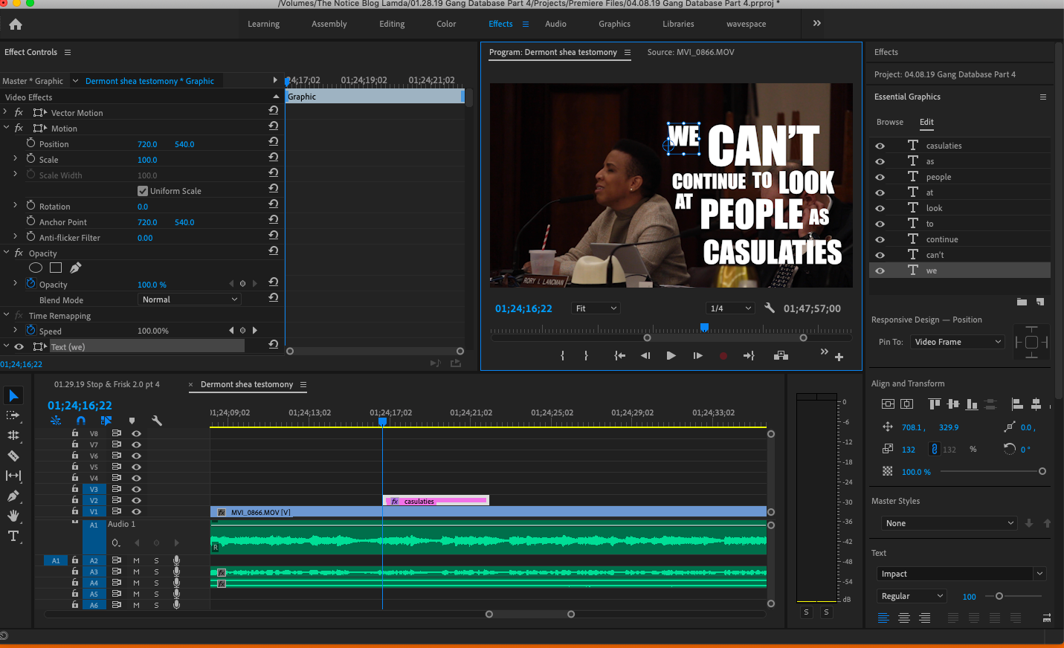Click timeline timecode 01;24;16;22 field
1064x648 pixels.
pos(80,405)
